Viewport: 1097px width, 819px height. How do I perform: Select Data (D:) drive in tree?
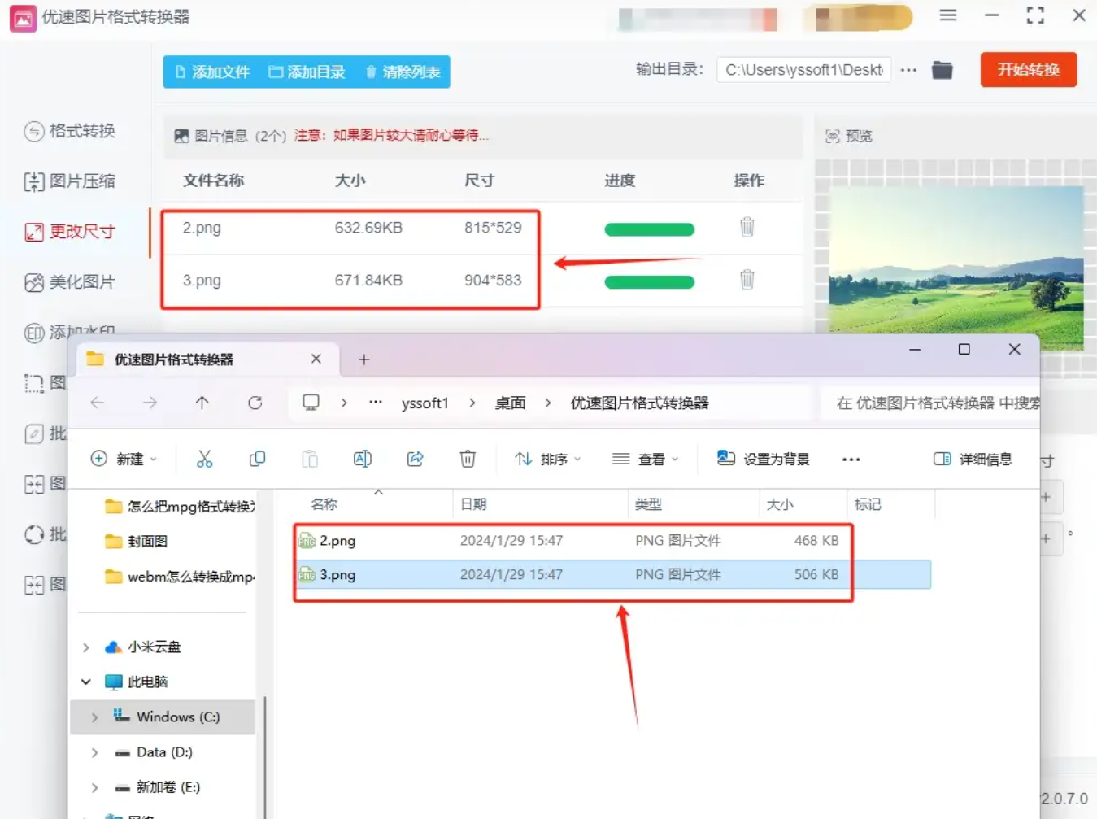click(163, 752)
